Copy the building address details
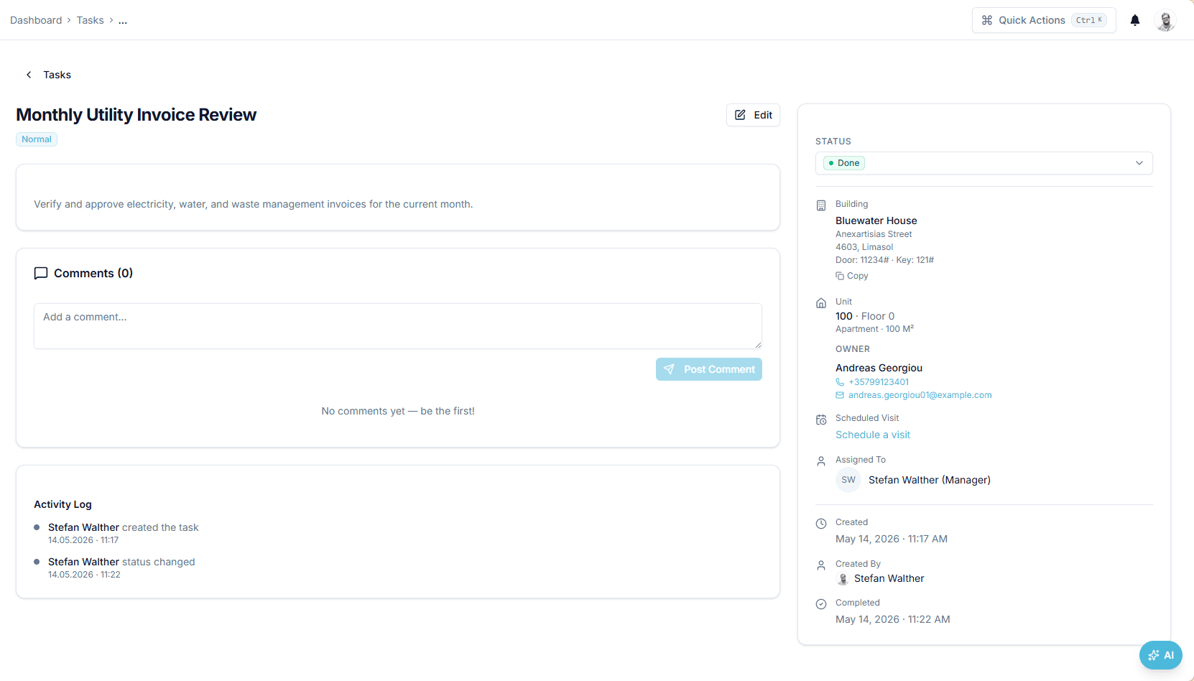 (852, 276)
